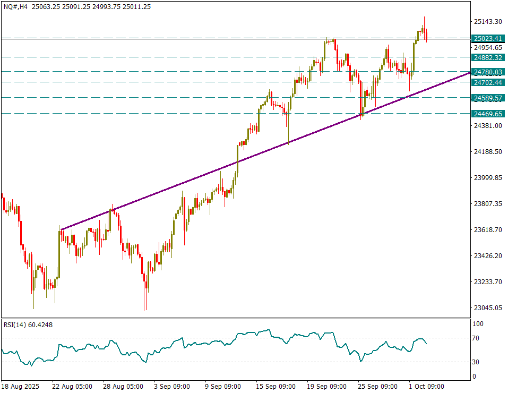
Task: Click the 18 Aug 2025 date label
Action: coord(21,386)
